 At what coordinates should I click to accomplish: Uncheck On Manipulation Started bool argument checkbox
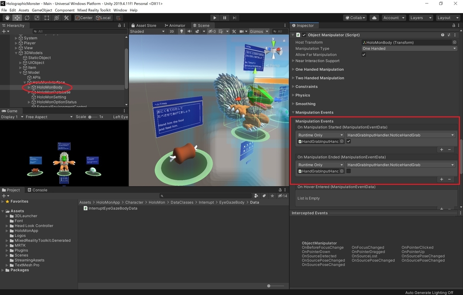pos(348,141)
